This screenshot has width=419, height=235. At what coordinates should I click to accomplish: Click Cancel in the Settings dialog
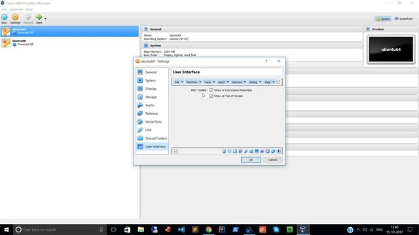272,159
